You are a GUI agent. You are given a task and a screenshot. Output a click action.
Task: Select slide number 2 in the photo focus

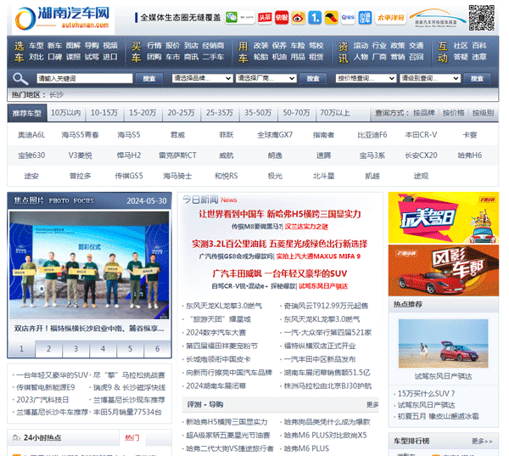48,349
